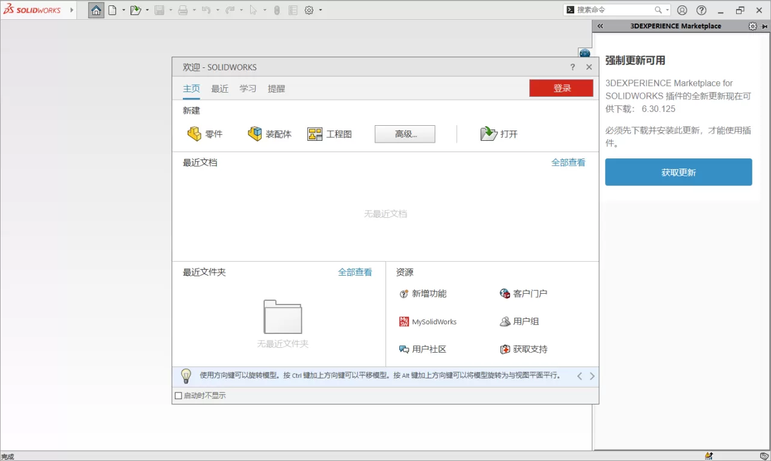Open 新增功能 (What's New)
Screen dimensions: 771x461
423,294
